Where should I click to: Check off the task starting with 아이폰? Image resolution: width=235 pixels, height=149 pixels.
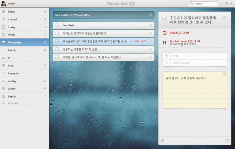57,57
